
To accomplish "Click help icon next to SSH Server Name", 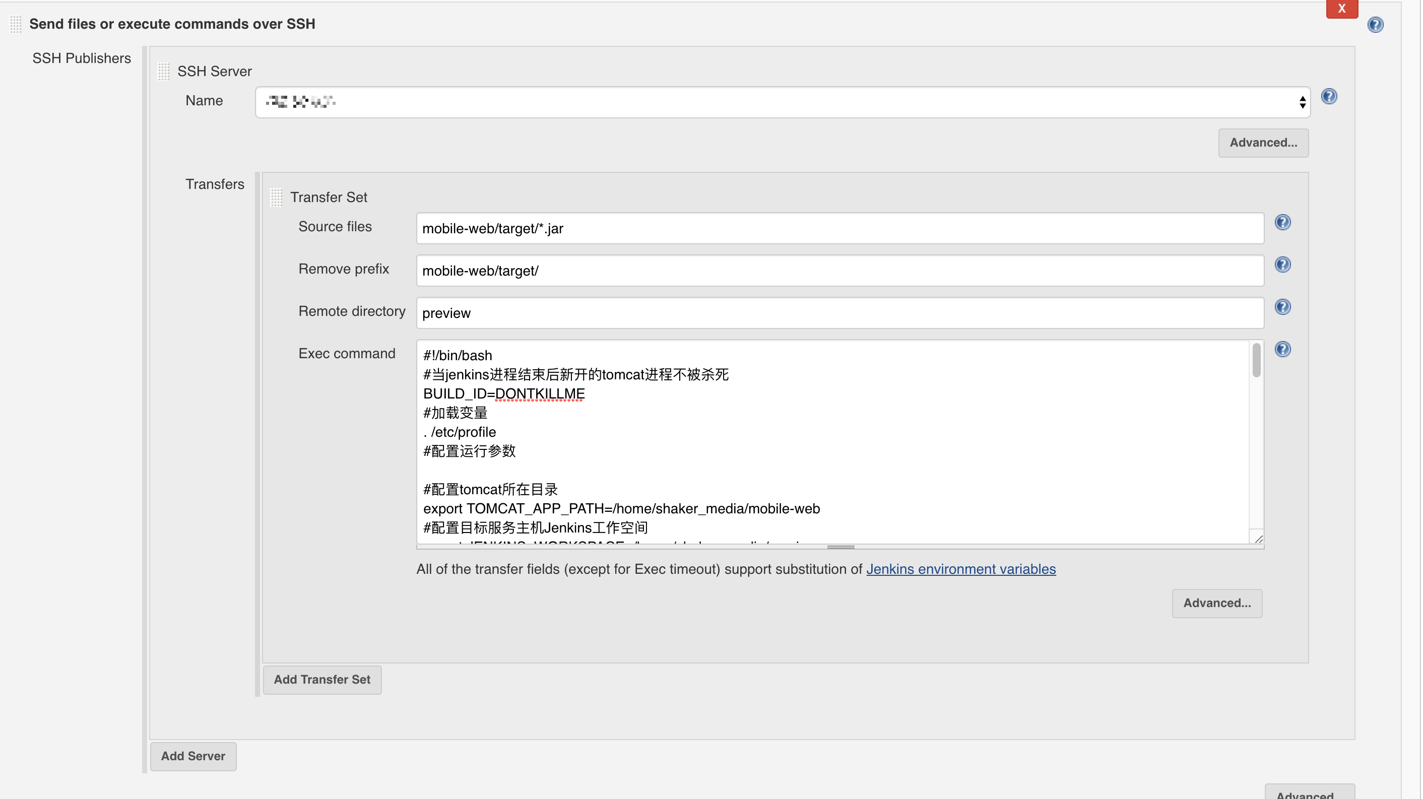I will click(1329, 97).
